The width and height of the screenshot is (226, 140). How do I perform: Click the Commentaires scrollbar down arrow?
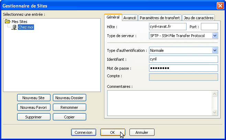tap(215, 113)
